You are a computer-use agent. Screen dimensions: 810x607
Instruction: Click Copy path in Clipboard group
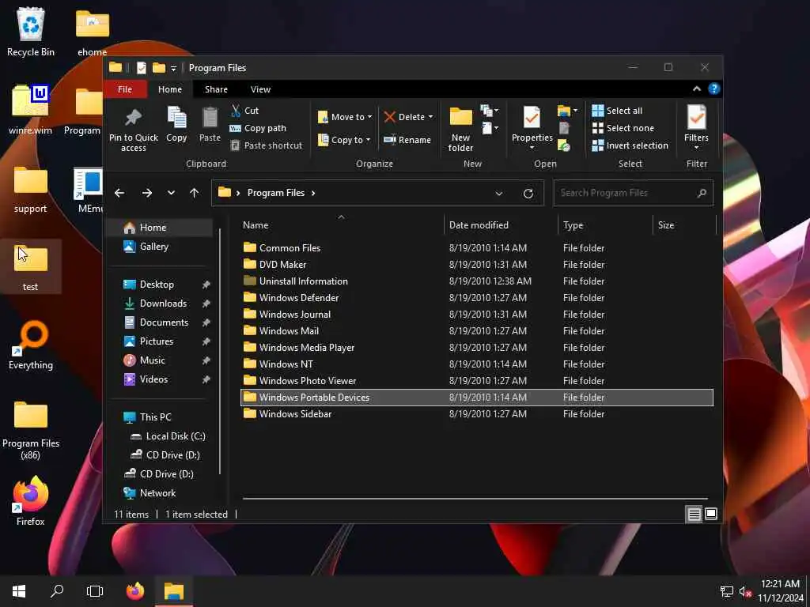(258, 128)
